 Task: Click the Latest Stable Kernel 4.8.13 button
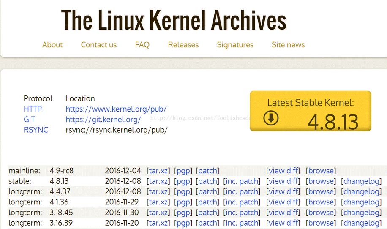coord(311,111)
